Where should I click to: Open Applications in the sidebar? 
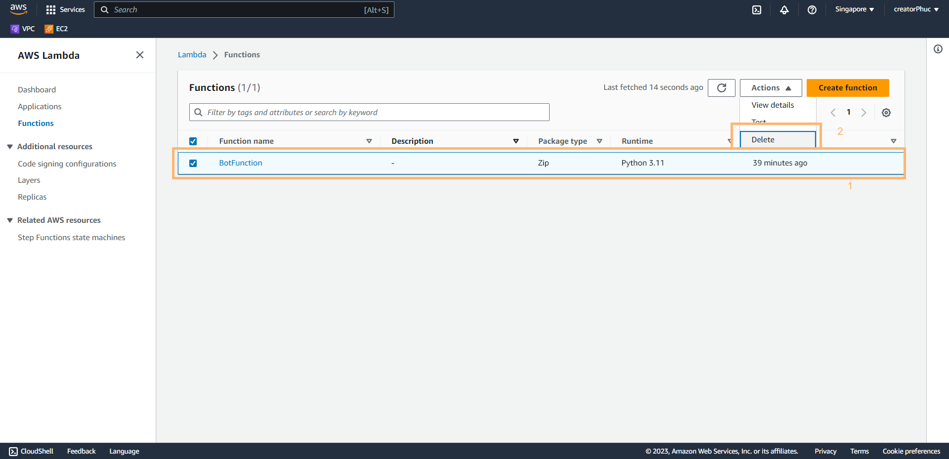tap(40, 107)
